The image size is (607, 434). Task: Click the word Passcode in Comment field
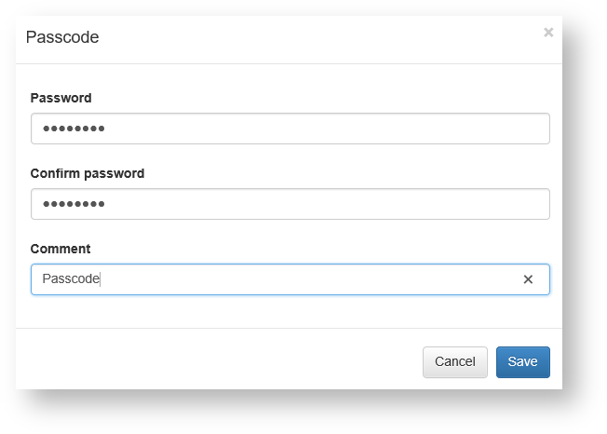(71, 279)
